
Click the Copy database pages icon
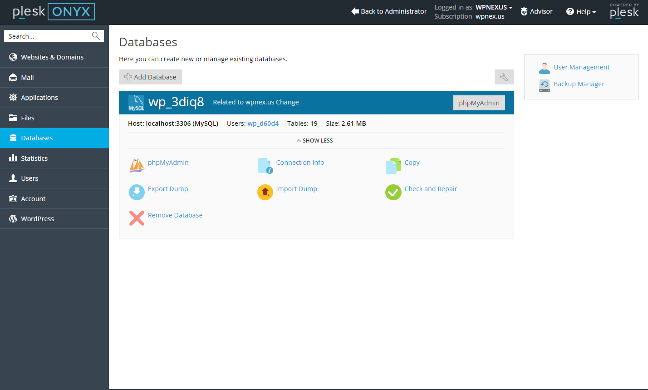[393, 166]
